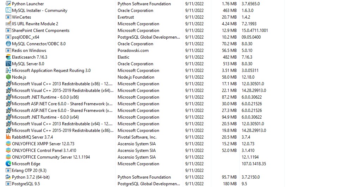Select version '09.05.0400' value

point(251,37)
